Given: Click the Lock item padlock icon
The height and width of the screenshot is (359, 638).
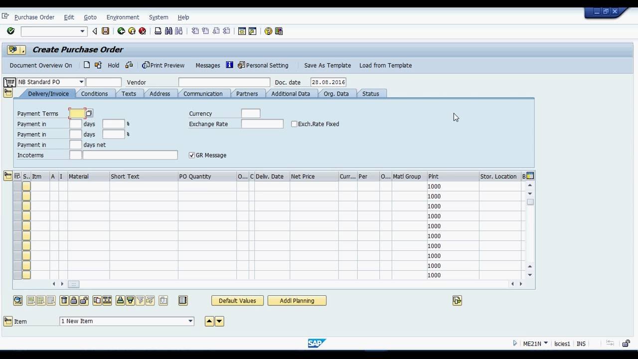Looking at the screenshot, I should click(74, 301).
